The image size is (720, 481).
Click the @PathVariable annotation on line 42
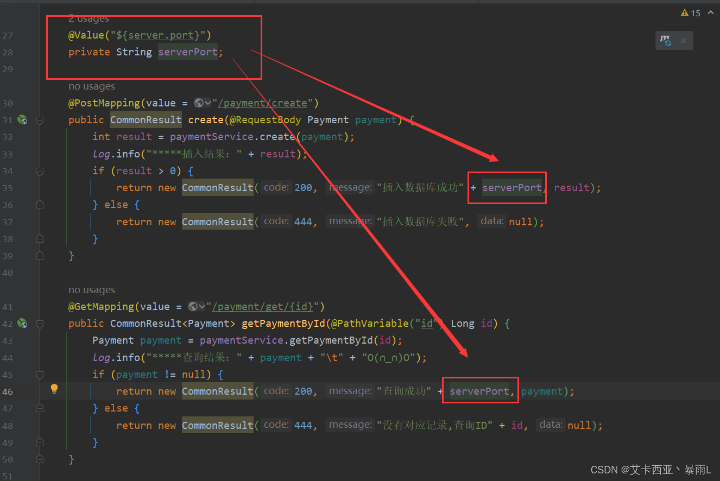coord(370,324)
